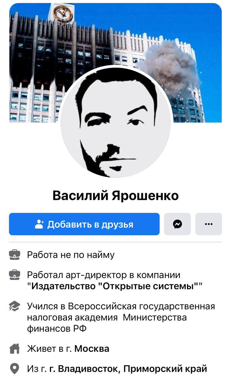Tap the profile name Василий Ярошенко
Screen dimensions: 231x378
115,195
